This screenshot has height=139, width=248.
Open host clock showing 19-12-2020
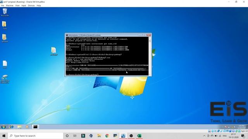[x=233, y=136]
